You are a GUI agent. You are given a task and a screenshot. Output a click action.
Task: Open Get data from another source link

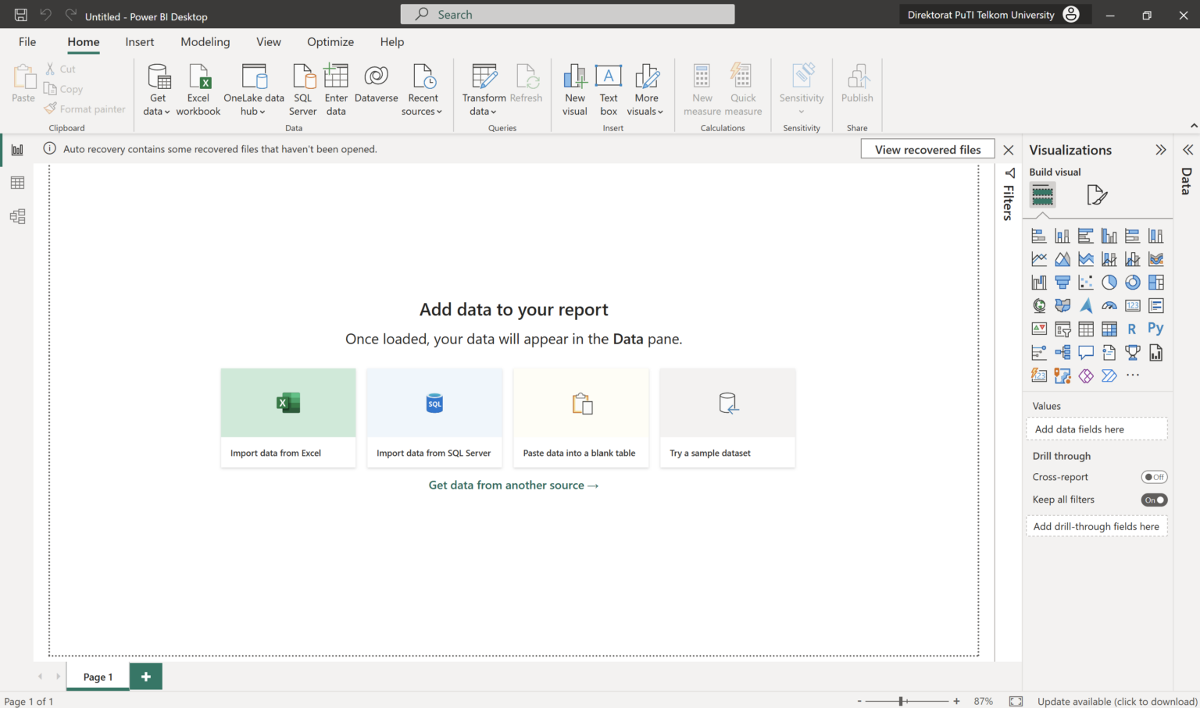513,485
